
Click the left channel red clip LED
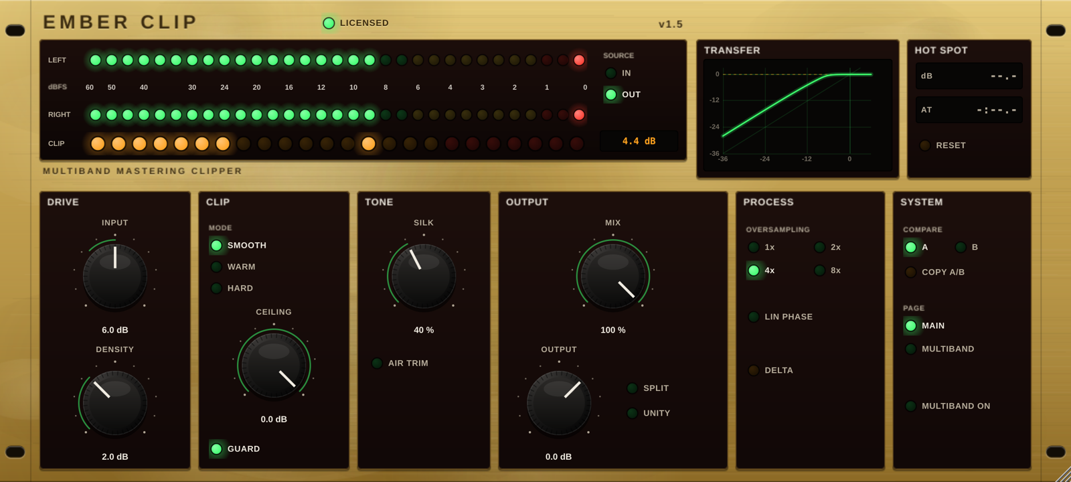[579, 60]
